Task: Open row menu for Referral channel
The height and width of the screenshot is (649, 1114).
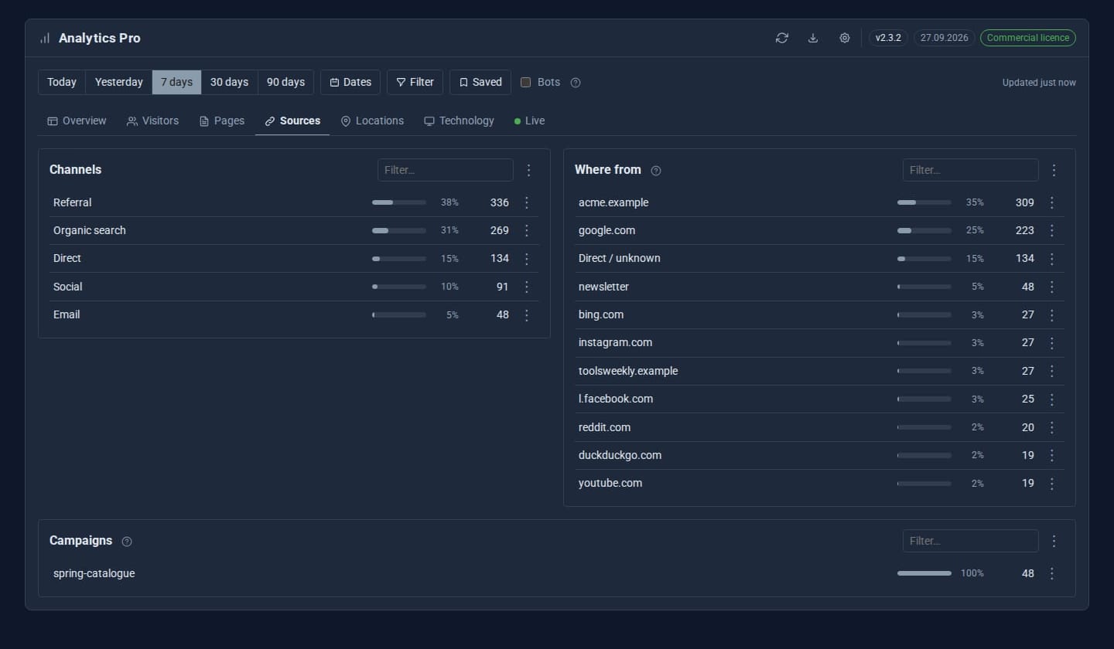Action: pyautogui.click(x=527, y=202)
